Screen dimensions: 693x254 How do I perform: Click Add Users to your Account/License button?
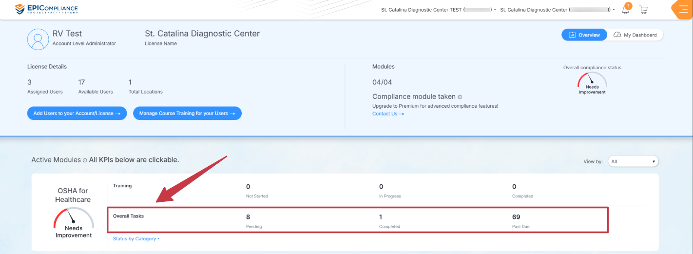point(77,113)
